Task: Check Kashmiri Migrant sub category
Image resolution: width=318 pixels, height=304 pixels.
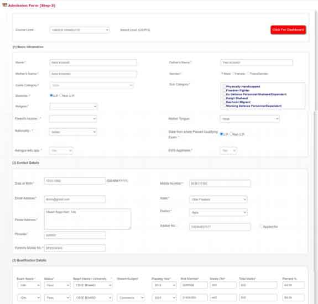Action: 224,102
